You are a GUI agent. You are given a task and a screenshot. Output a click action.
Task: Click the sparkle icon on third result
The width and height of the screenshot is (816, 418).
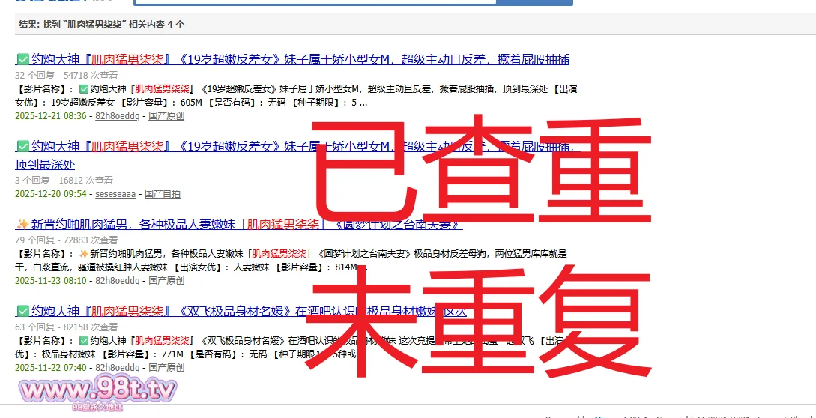22,225
